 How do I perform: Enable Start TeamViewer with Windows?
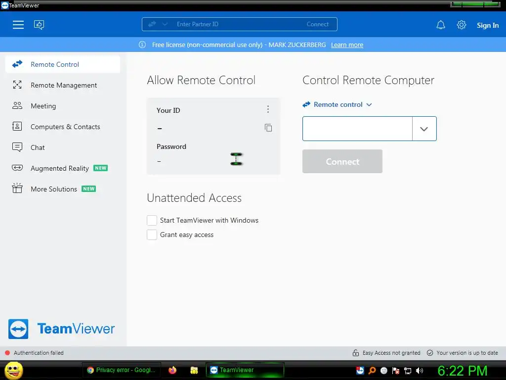[152, 220]
